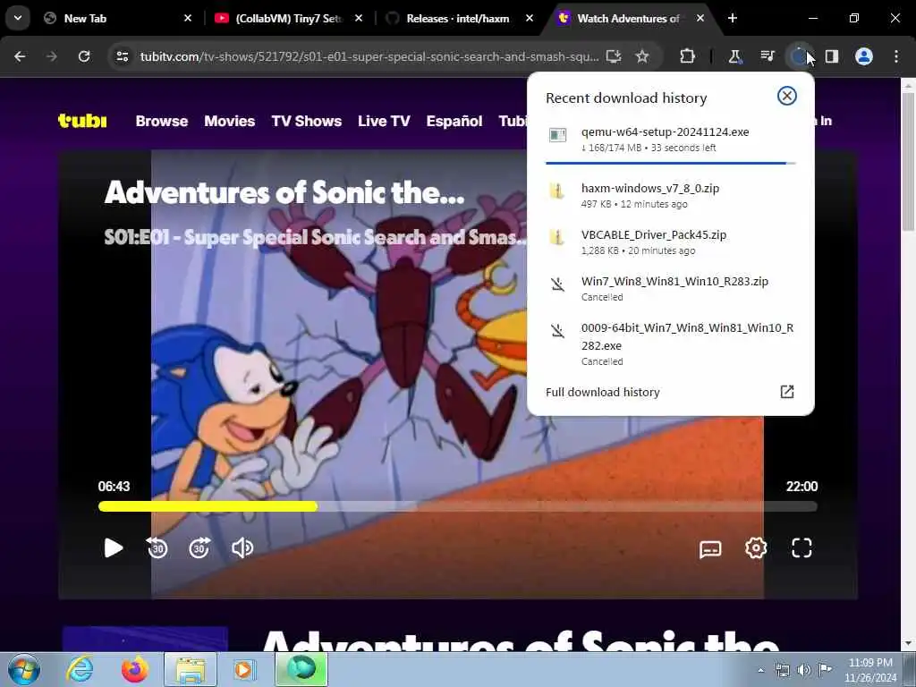Open Live TV section
916x687 pixels.
384,121
